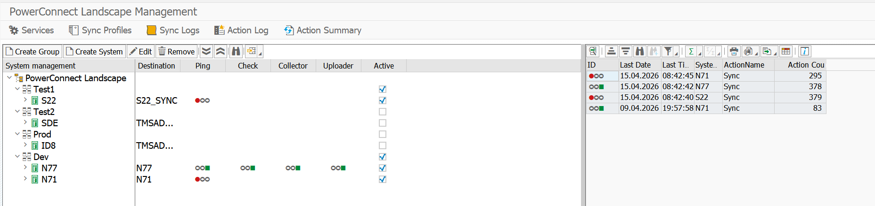Viewport: 875px width, 206px height.
Task: Click the Remove button
Action: pyautogui.click(x=176, y=52)
